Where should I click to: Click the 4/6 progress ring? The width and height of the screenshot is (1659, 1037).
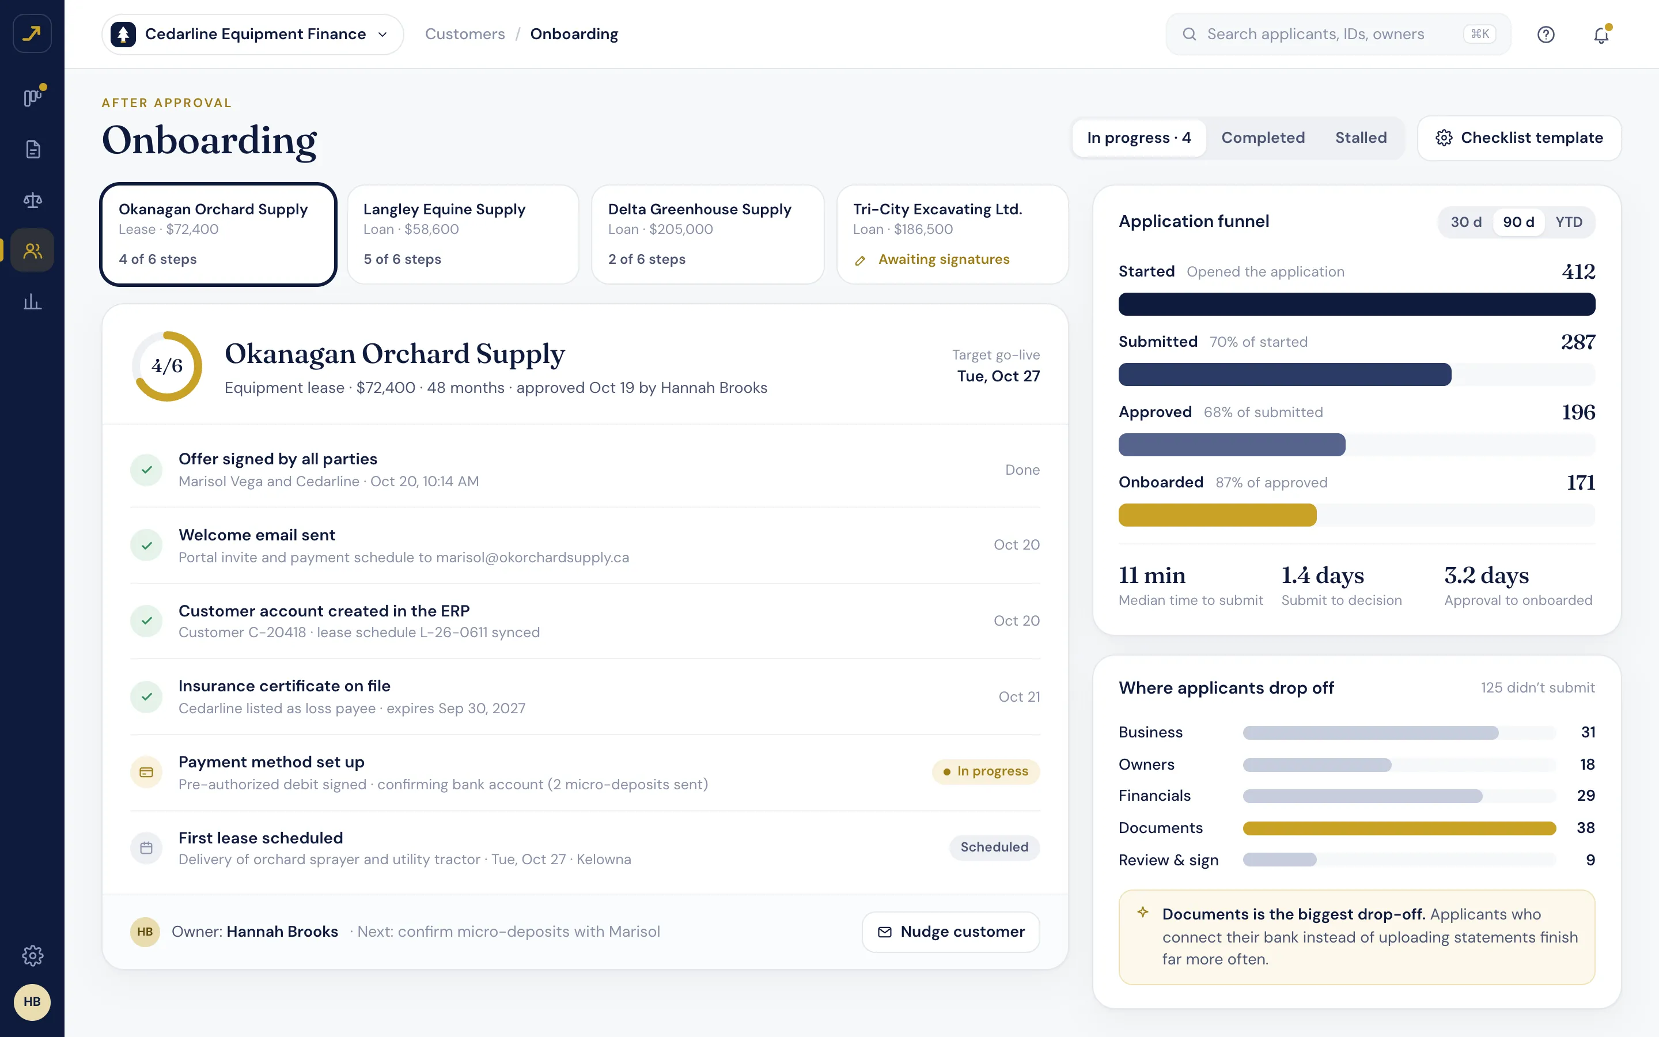coord(166,366)
